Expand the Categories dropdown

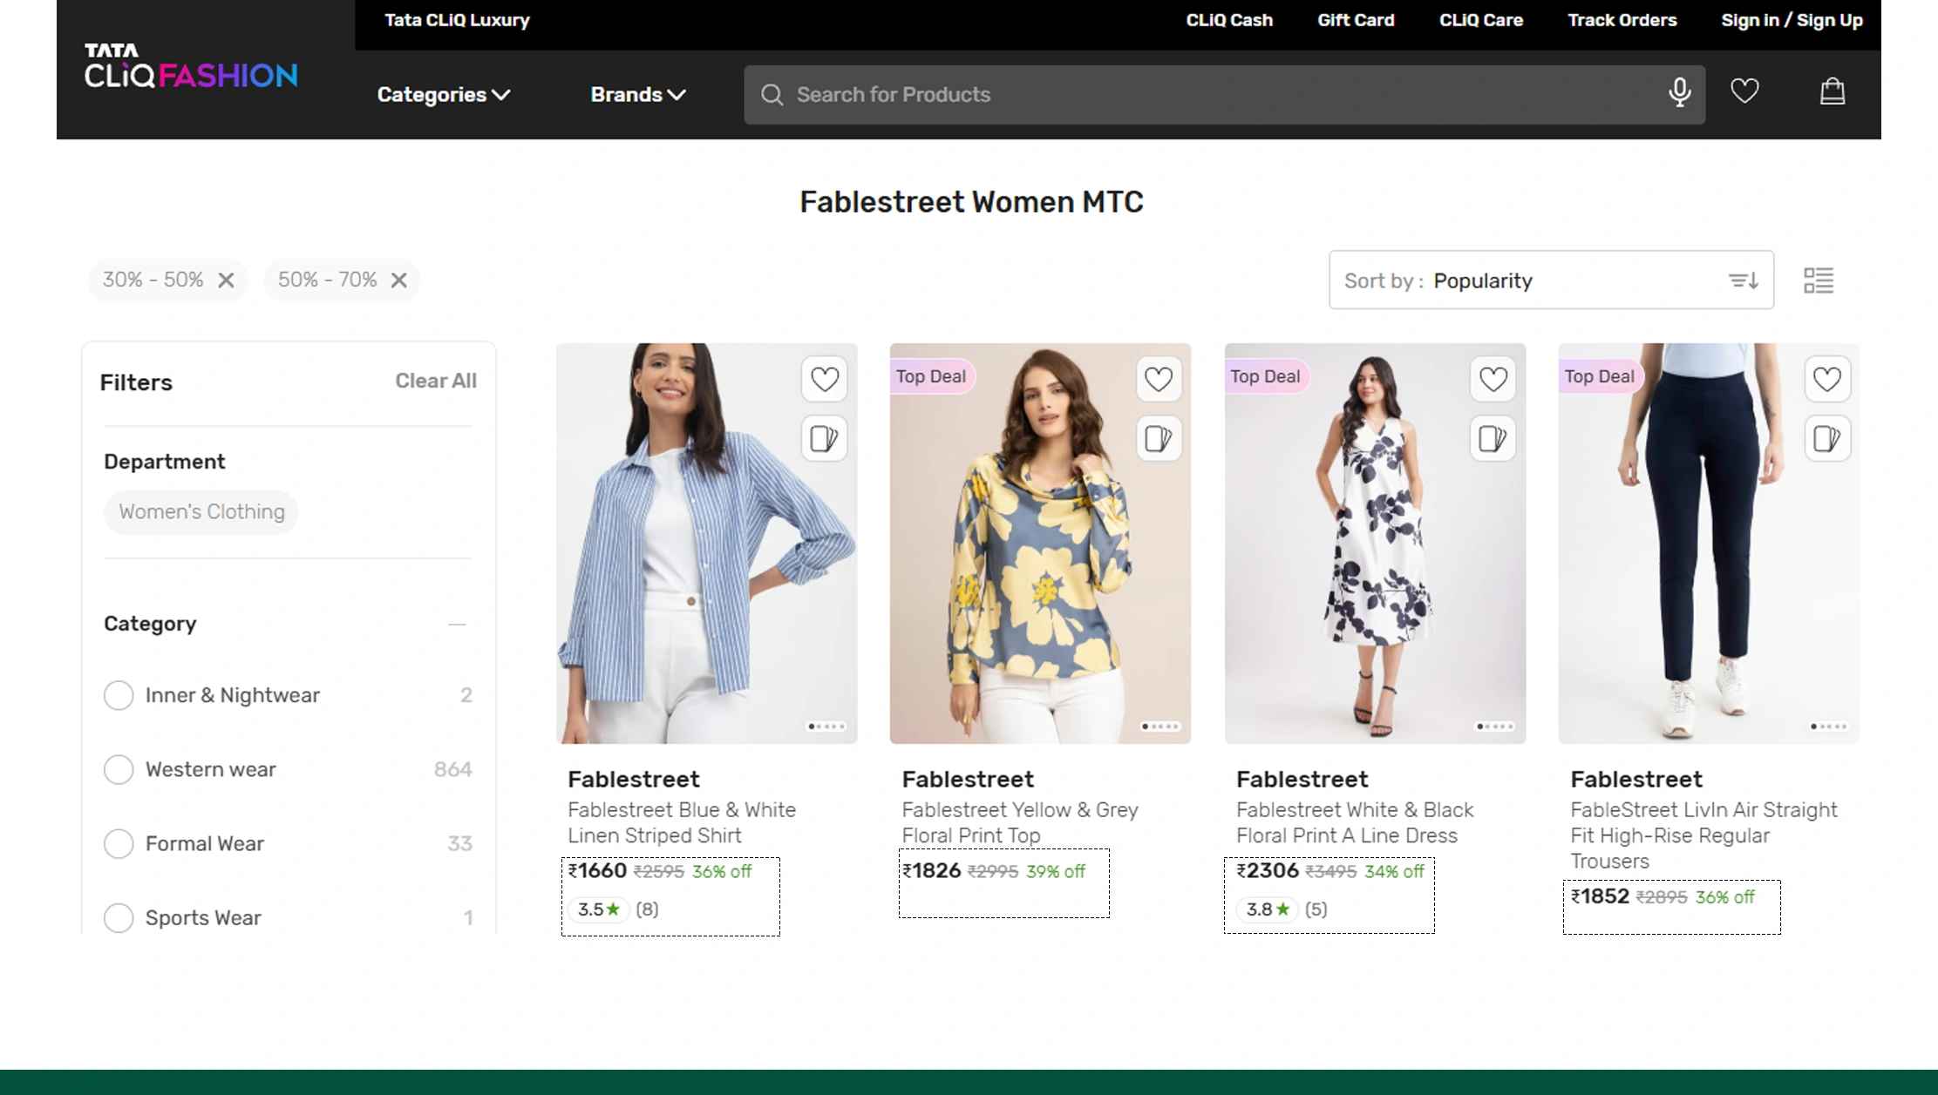tap(442, 94)
